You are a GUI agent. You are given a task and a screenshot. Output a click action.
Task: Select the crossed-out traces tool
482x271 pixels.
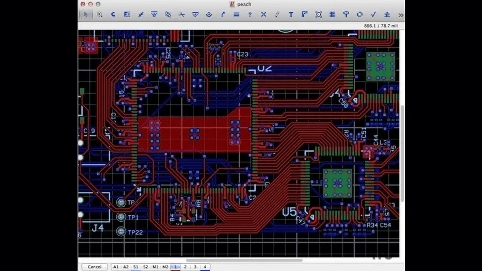click(168, 14)
